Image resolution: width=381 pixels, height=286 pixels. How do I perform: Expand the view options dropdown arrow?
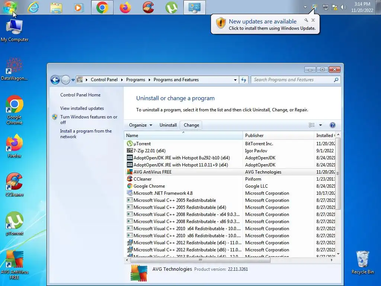pos(320,125)
